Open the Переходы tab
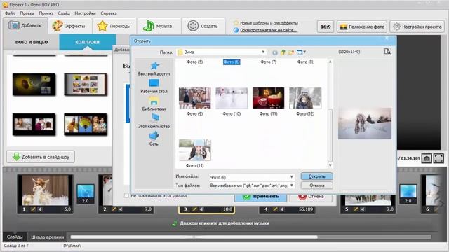This screenshot has width=449, height=252. click(114, 26)
